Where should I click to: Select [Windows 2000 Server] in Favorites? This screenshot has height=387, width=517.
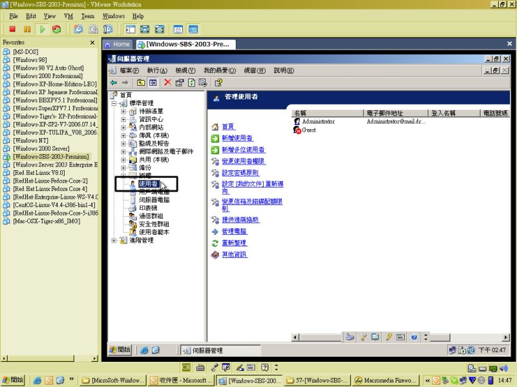click(41, 148)
